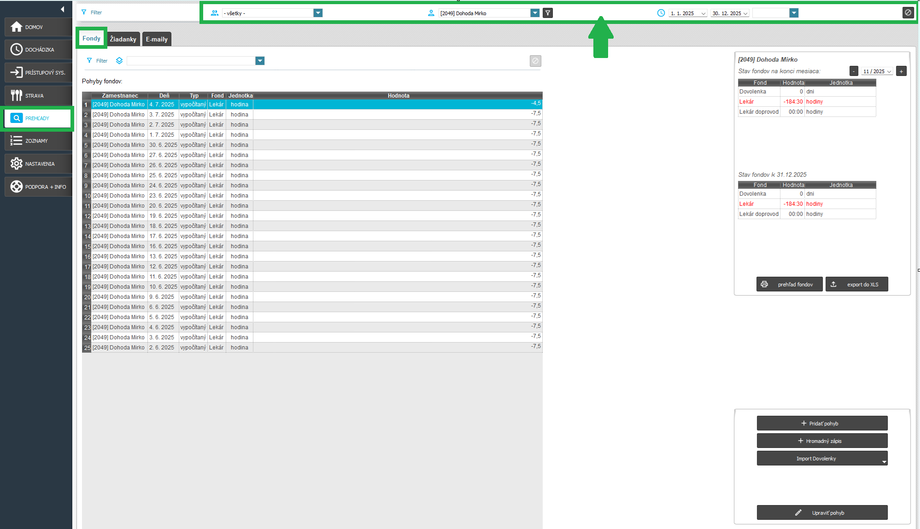Click the funnel filter button beside employee
920x529 pixels.
(x=548, y=13)
